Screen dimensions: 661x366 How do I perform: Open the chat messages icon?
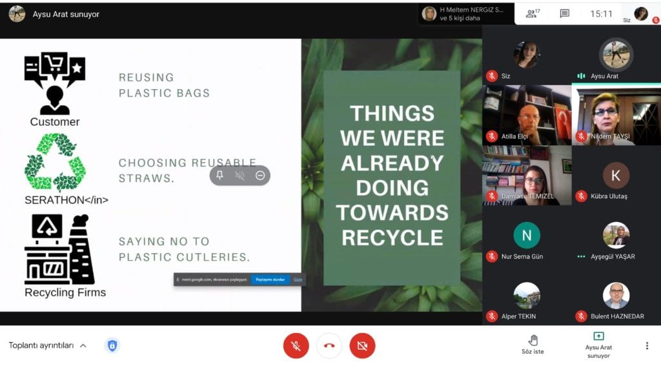[x=564, y=14]
